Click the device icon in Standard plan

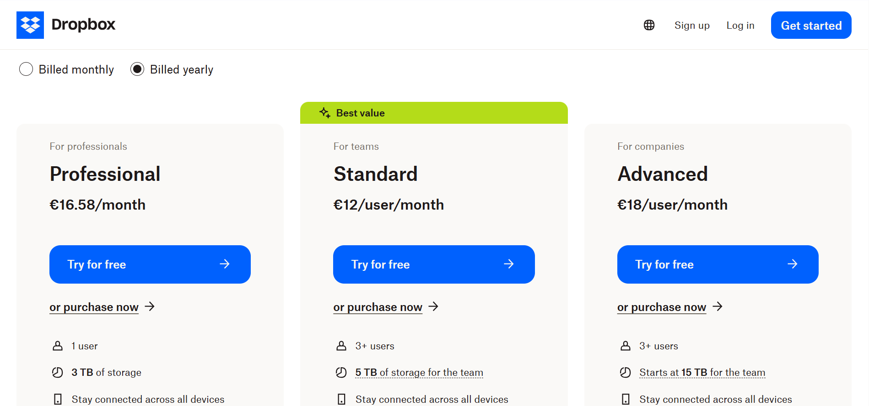tap(341, 399)
